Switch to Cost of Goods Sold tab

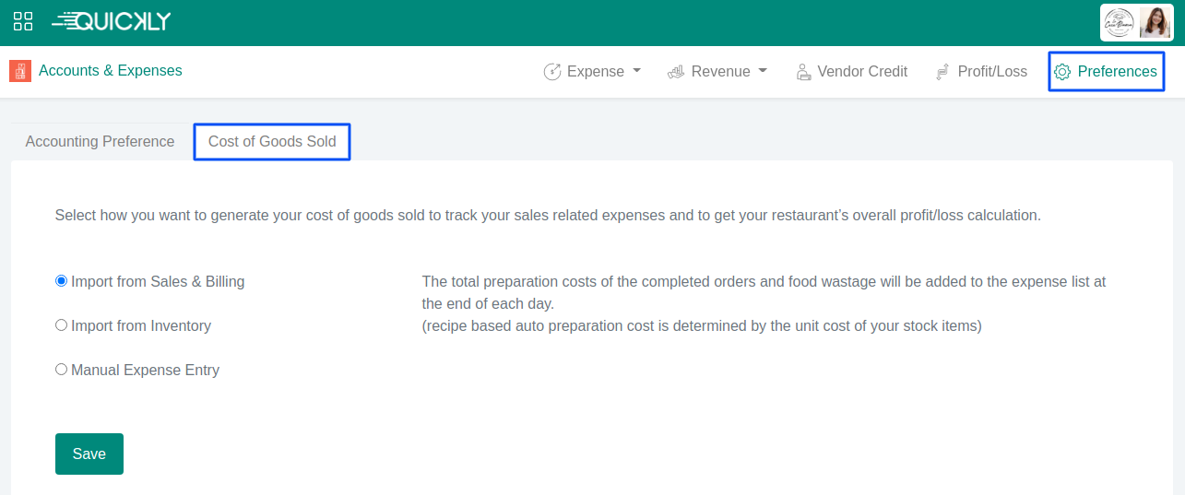(272, 142)
